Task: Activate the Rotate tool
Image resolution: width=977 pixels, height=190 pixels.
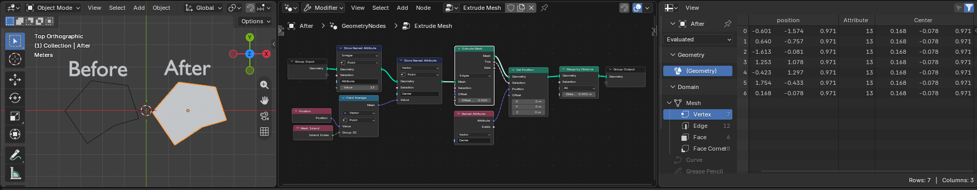Action: point(15,98)
